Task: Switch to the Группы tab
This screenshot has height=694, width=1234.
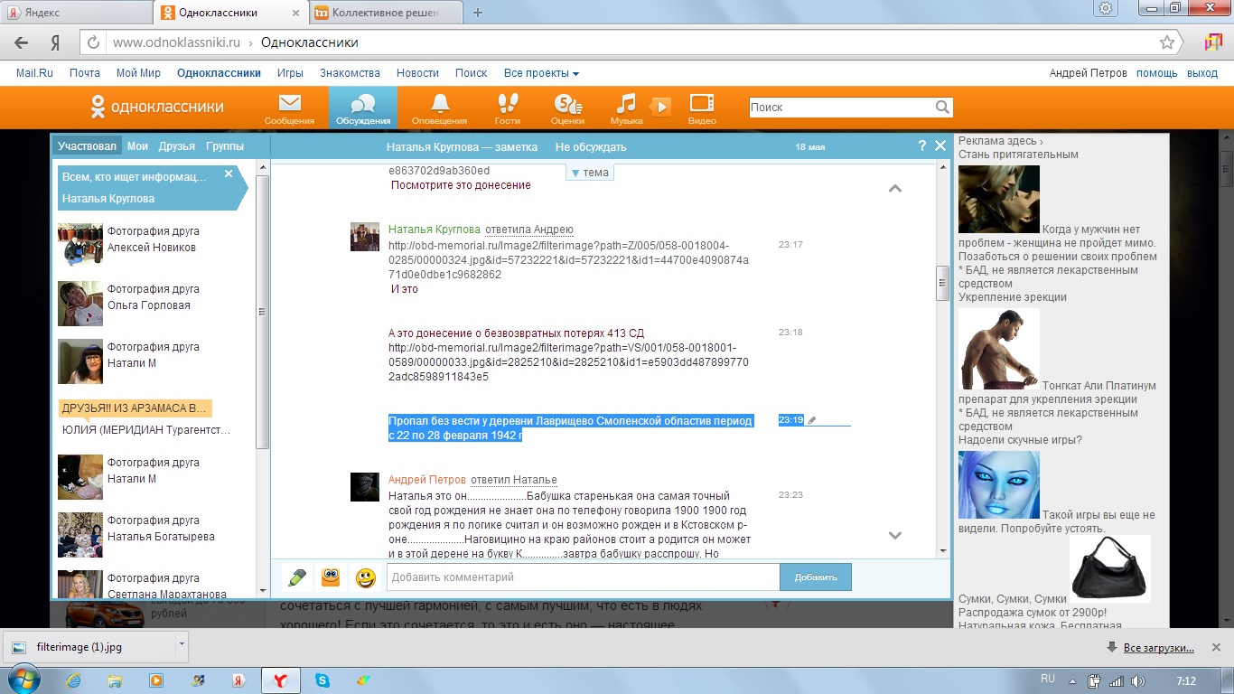Action: [224, 146]
